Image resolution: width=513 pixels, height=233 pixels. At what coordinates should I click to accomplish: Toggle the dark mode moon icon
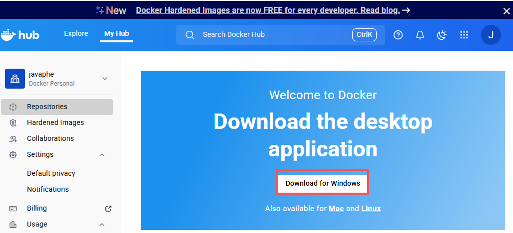click(x=442, y=35)
